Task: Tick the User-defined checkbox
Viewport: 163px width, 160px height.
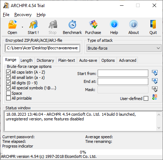Action: point(146,99)
